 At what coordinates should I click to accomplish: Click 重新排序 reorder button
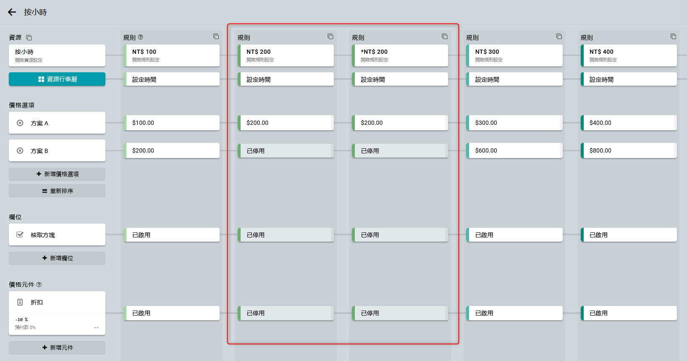point(57,191)
